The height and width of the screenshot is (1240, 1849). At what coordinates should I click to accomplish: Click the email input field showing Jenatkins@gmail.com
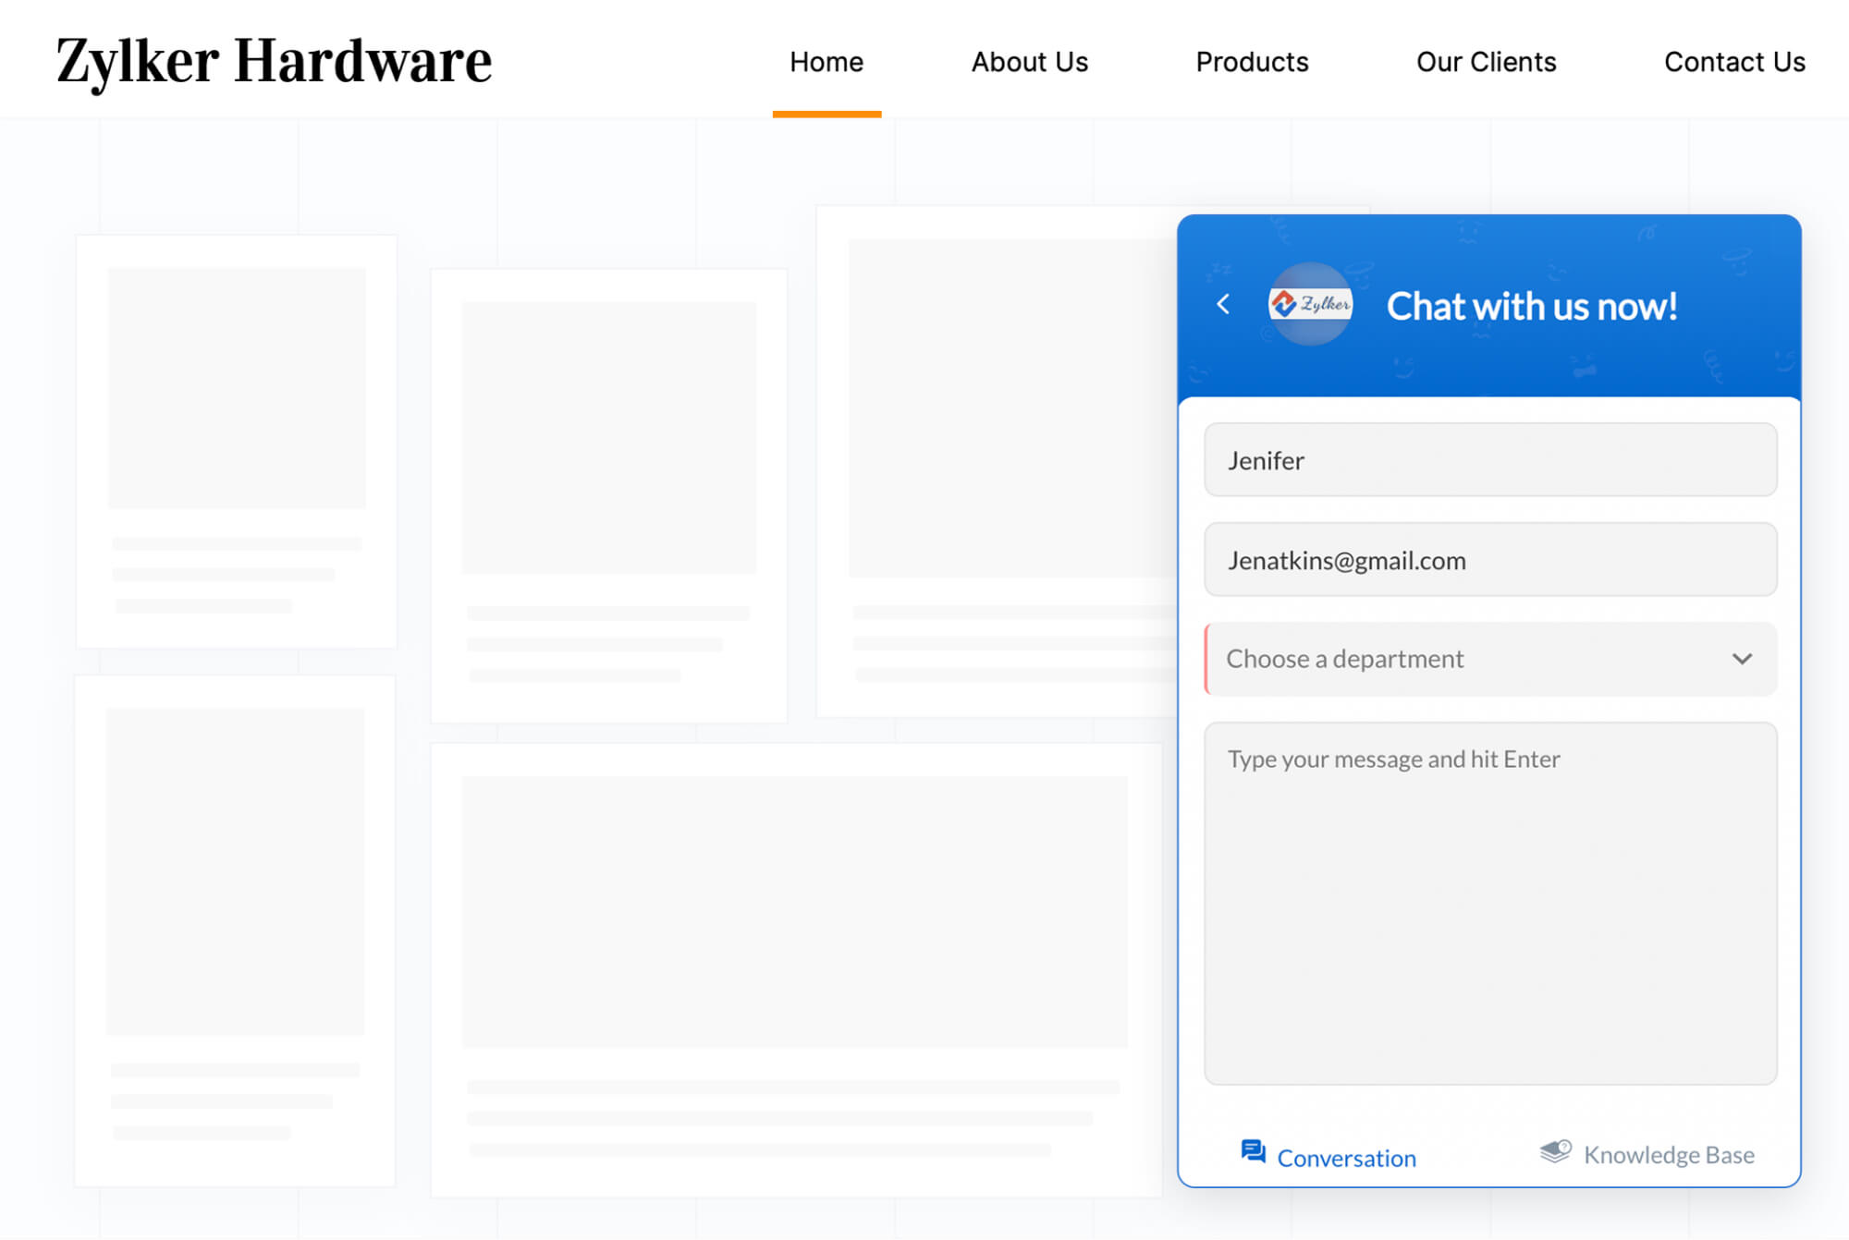[x=1490, y=559]
